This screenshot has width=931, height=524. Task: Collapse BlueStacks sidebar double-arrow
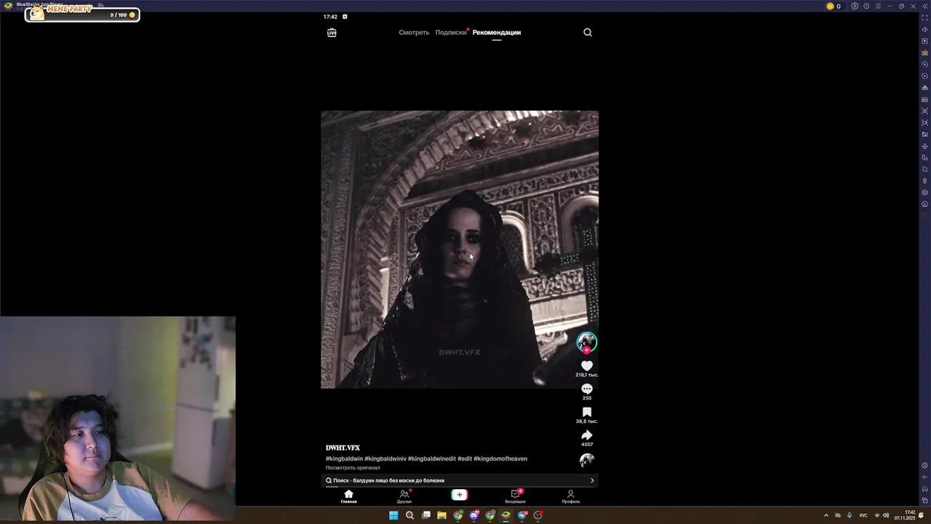point(925,6)
